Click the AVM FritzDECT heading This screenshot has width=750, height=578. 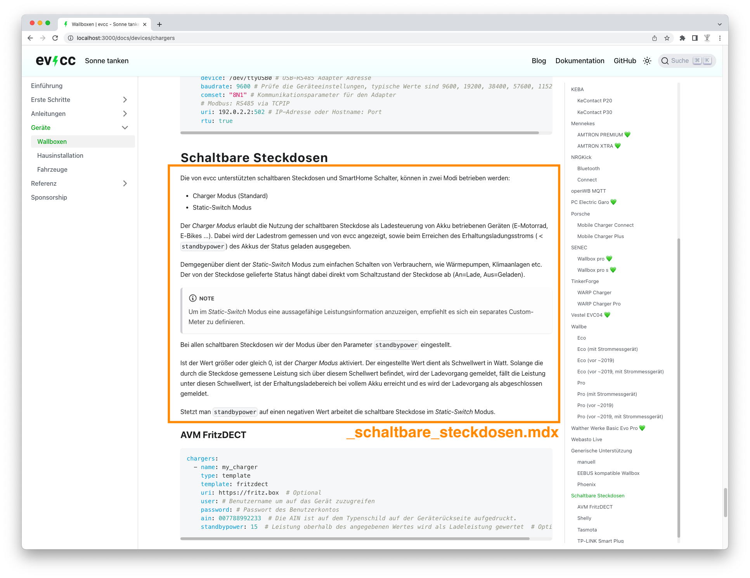[x=213, y=435]
